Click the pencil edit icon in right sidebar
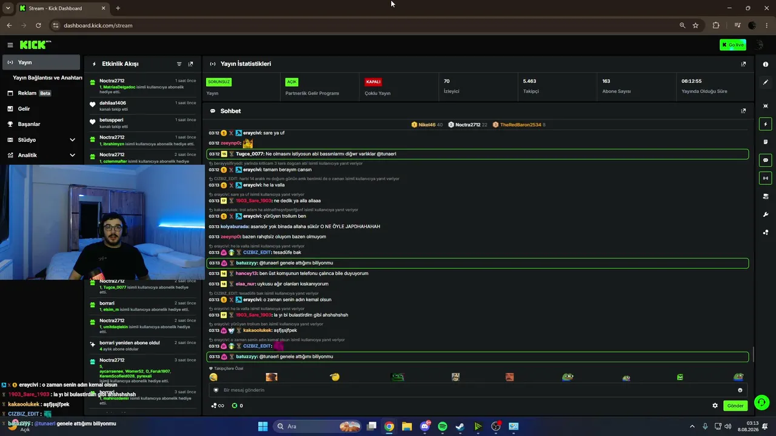Viewport: 776px width, 436px height. pos(766,82)
